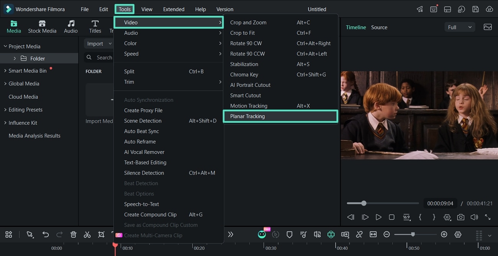Open the Edit menu
This screenshot has height=256, width=498.
click(103, 9)
